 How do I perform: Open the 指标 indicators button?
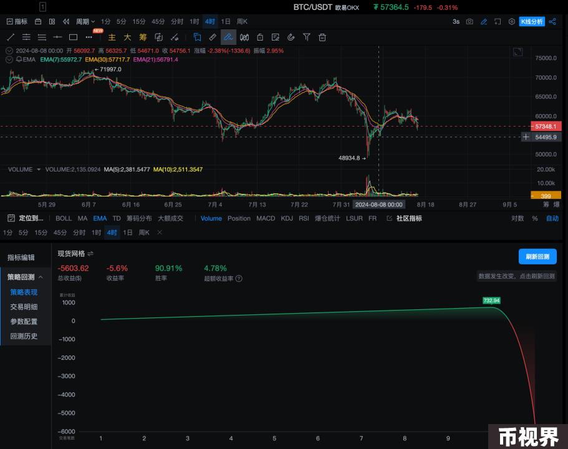tap(17, 21)
